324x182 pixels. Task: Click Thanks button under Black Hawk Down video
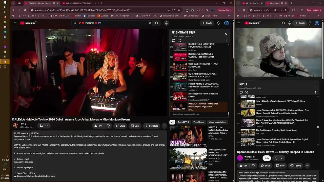coord(296,166)
